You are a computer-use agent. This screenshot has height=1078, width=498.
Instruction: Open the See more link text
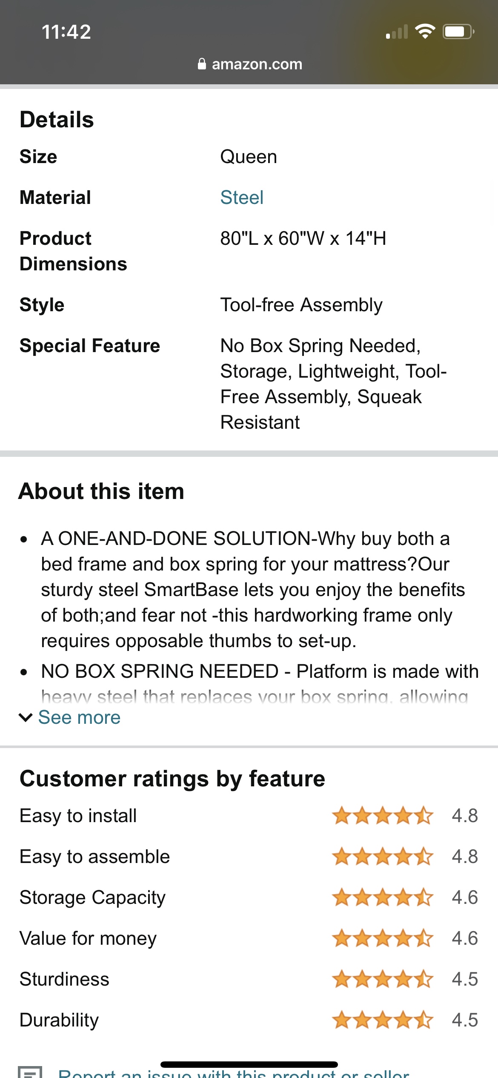pos(80,717)
